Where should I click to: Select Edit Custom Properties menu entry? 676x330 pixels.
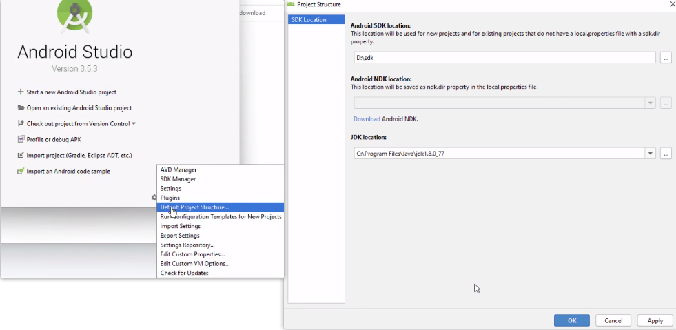tap(221, 254)
